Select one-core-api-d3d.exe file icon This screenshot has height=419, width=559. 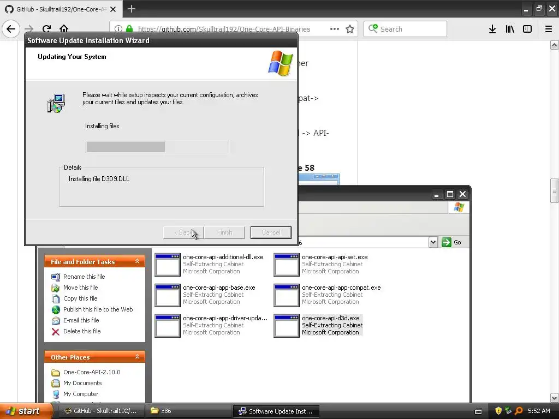tap(287, 326)
